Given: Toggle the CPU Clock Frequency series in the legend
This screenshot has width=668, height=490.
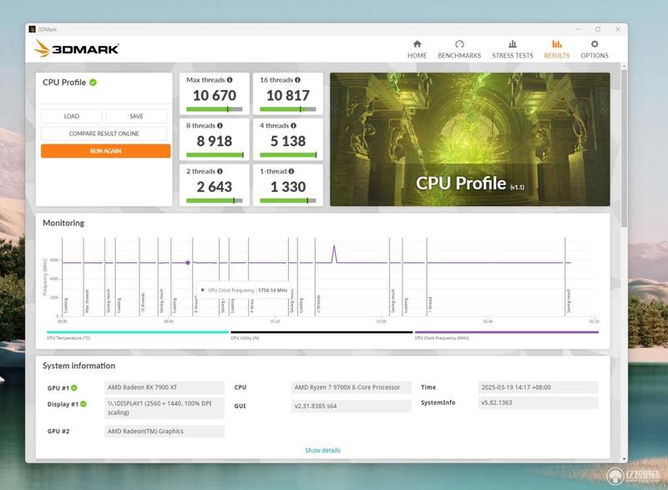Looking at the screenshot, I should tap(507, 335).
